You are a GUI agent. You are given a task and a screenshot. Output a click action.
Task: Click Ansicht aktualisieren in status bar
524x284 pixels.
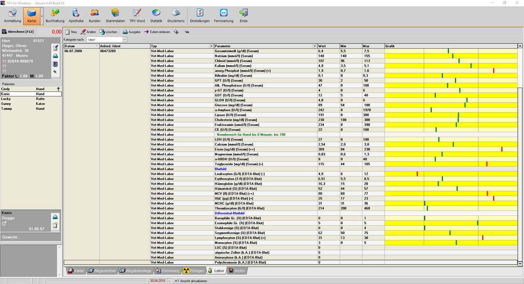191,281
